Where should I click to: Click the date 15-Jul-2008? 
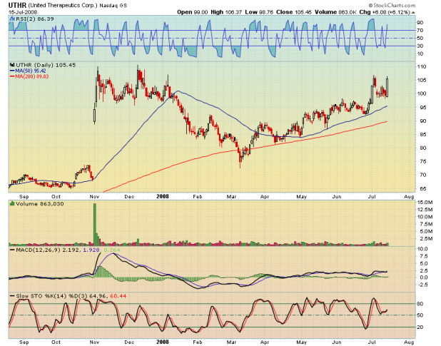[23, 12]
